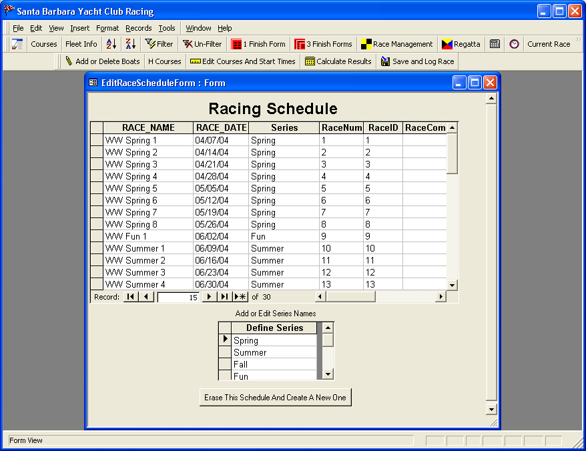Sort descending with the Z-A icon
The height and width of the screenshot is (451, 586).
130,44
